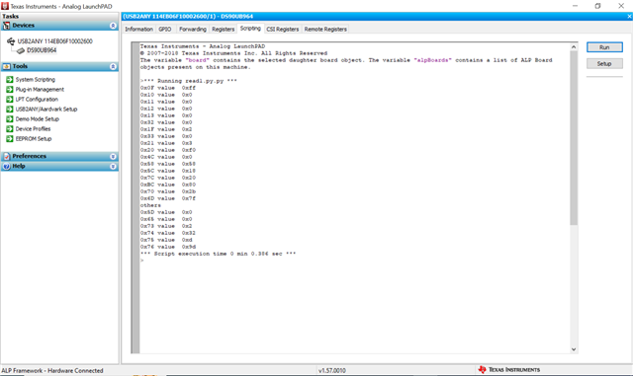Click the EEPROM Setup arrow icon

pyautogui.click(x=10, y=138)
